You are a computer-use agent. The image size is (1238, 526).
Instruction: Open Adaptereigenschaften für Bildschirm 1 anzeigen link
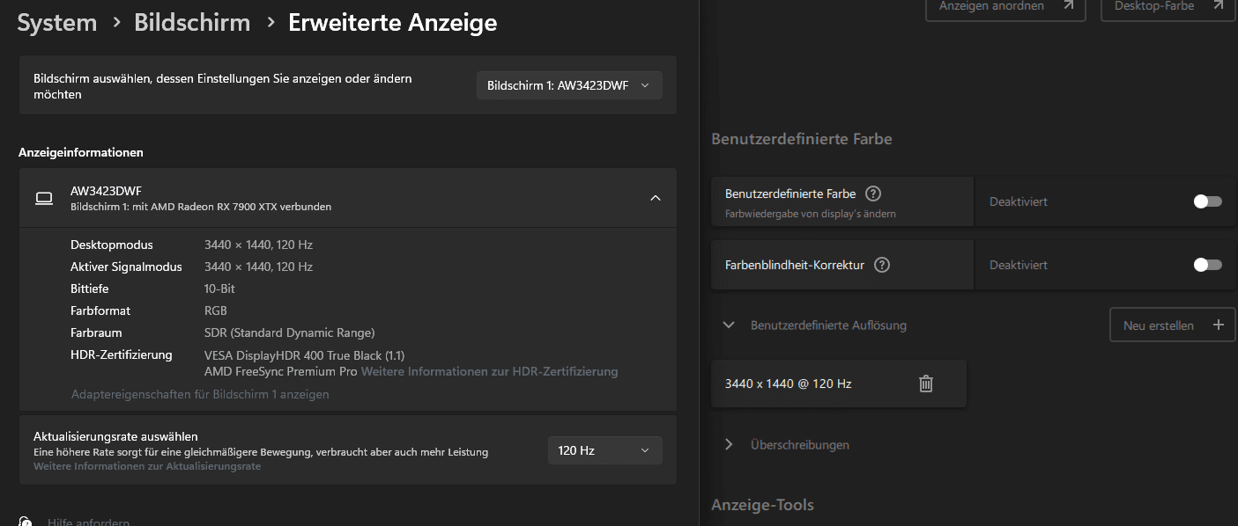pyautogui.click(x=200, y=394)
